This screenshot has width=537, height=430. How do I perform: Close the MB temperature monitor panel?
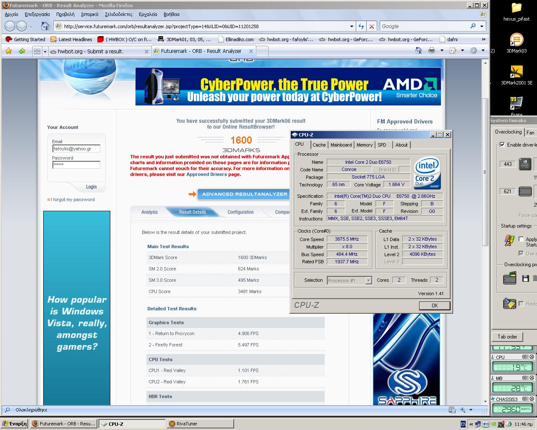[532, 378]
